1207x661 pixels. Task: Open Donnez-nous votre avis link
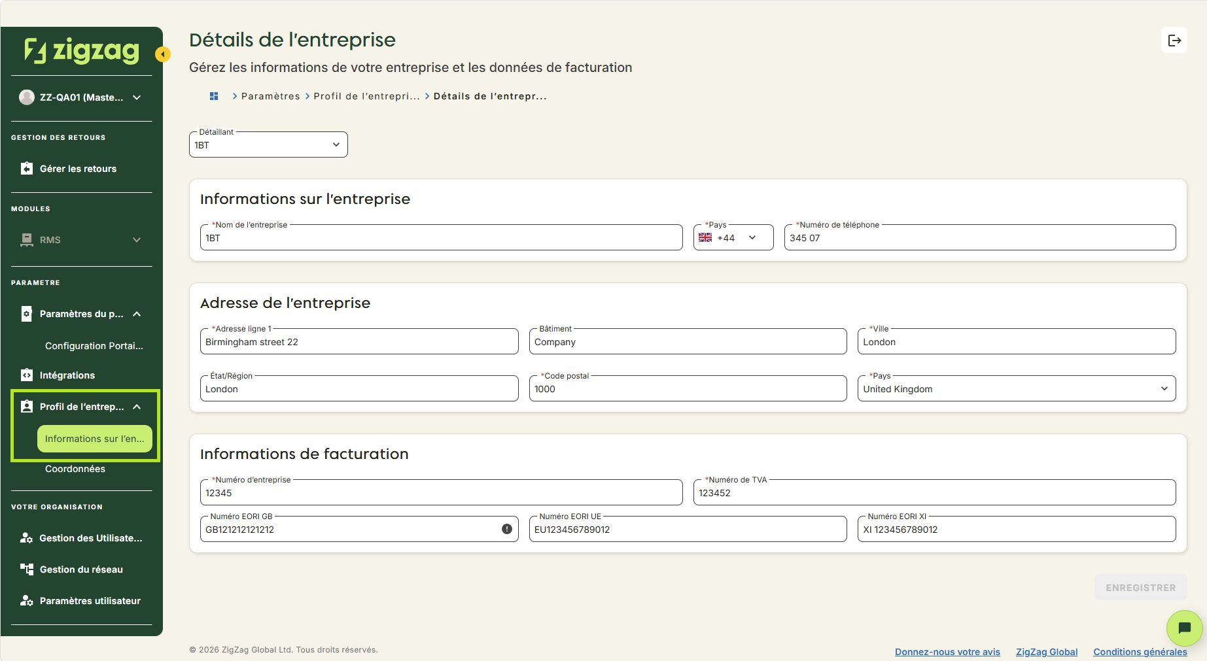click(947, 652)
